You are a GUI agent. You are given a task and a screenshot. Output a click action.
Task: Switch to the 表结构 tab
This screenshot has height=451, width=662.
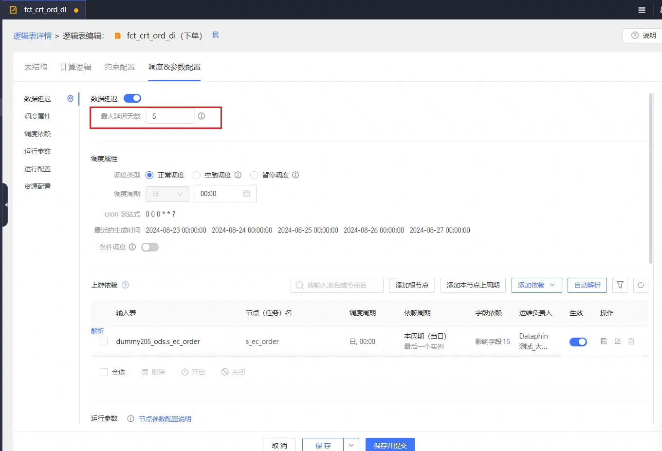click(36, 67)
